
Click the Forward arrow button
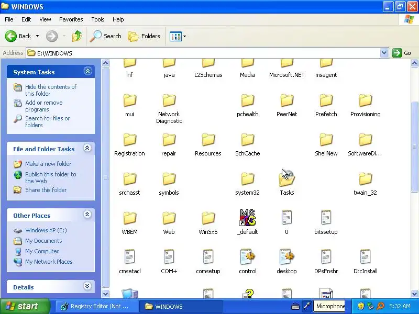click(x=52, y=36)
